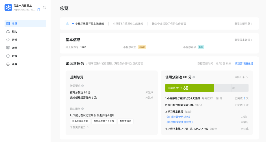Open 分值记录 chevron link

coord(241,77)
